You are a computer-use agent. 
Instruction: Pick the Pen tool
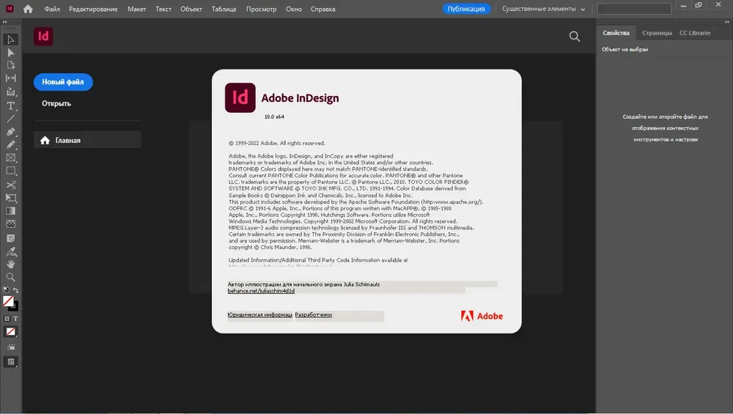[10, 132]
